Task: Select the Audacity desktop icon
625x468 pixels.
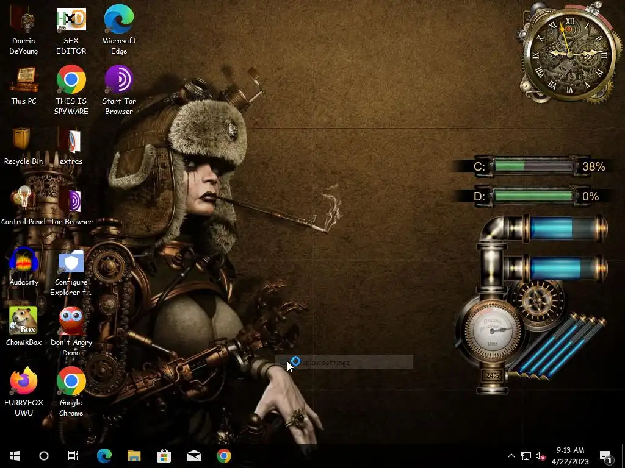Action: [24, 267]
